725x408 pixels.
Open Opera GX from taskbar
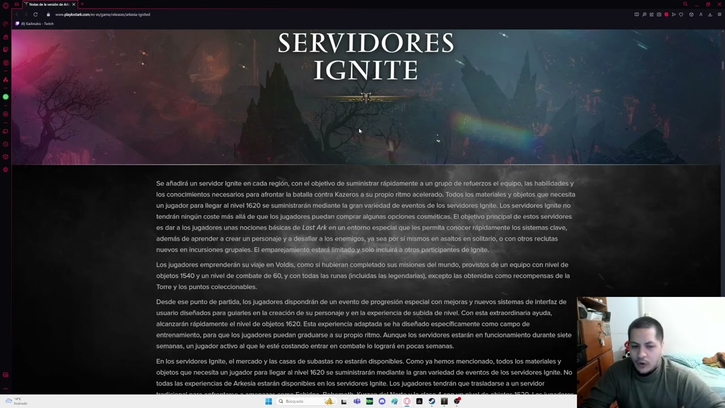407,401
